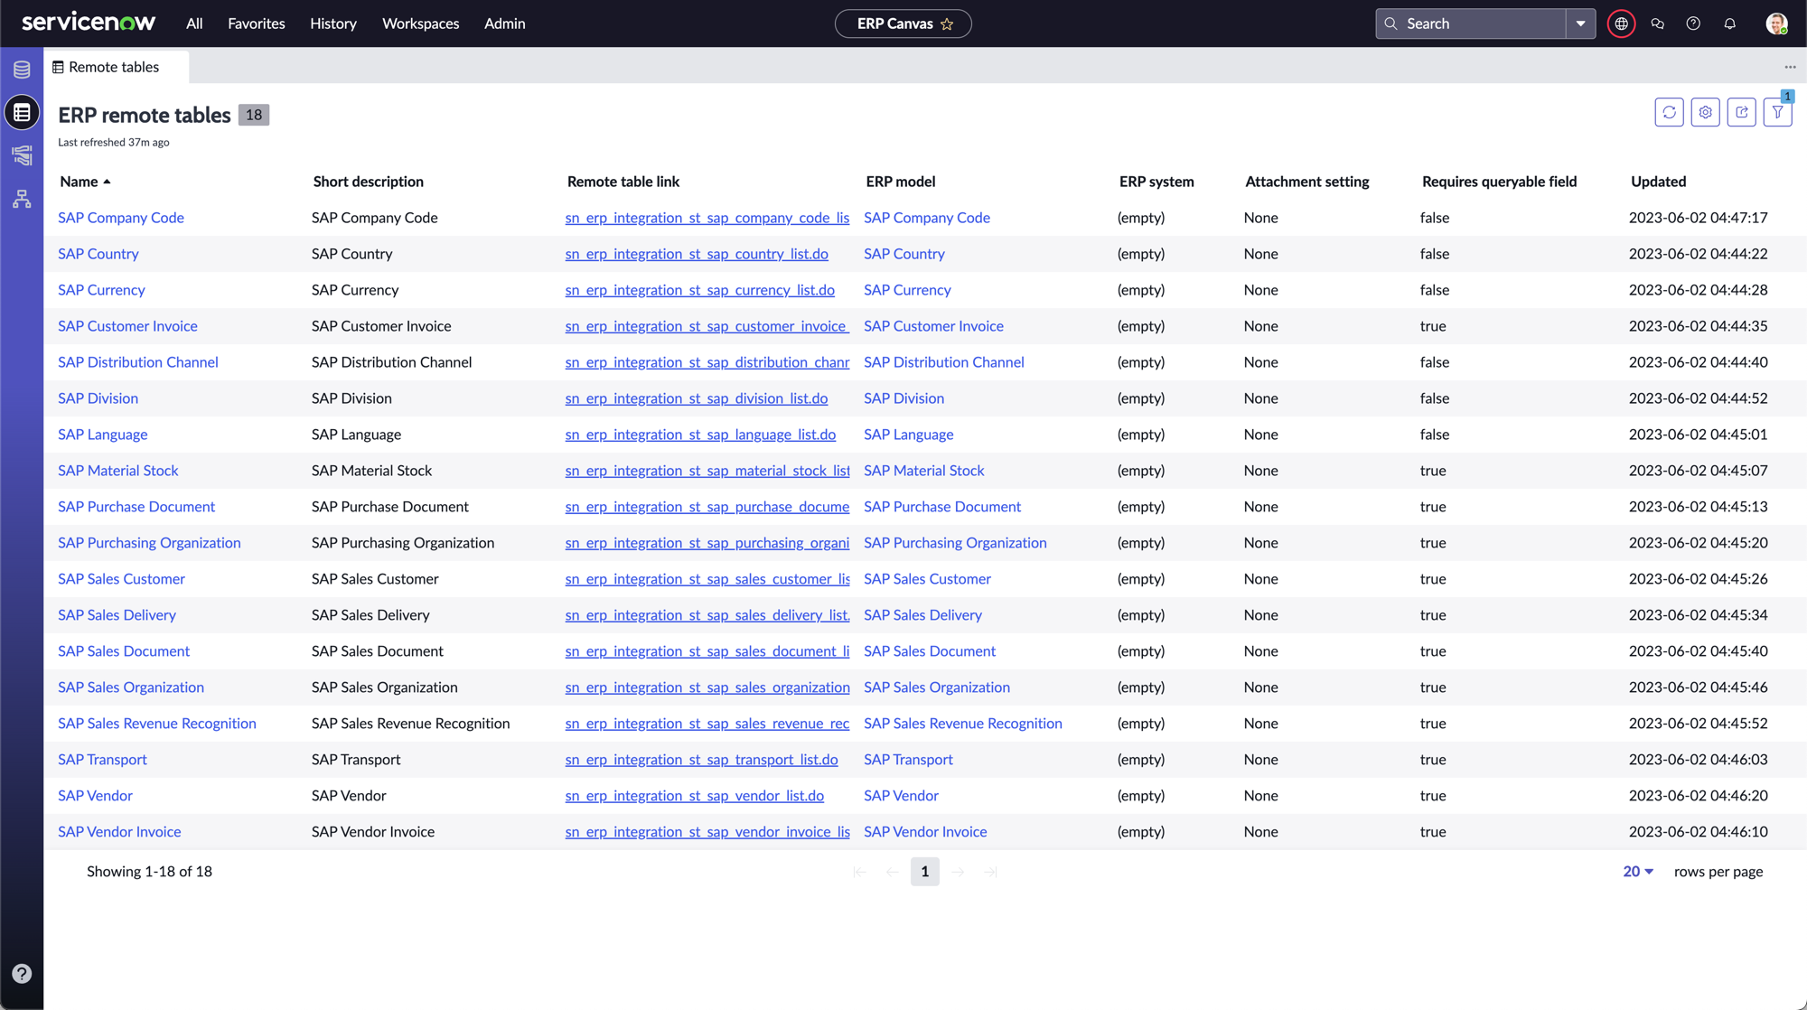
Task: Open the chat sidebar icon
Action: [1658, 24]
